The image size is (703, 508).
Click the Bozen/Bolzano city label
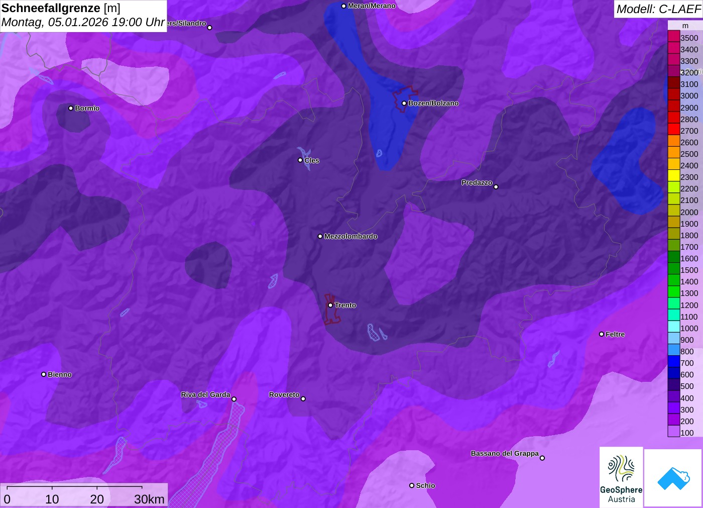(433, 103)
